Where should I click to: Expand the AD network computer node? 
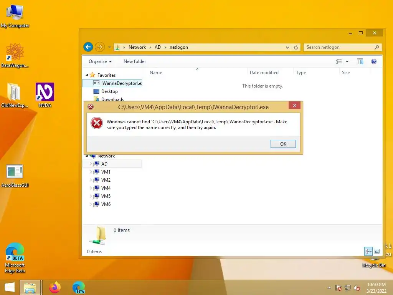(x=91, y=164)
